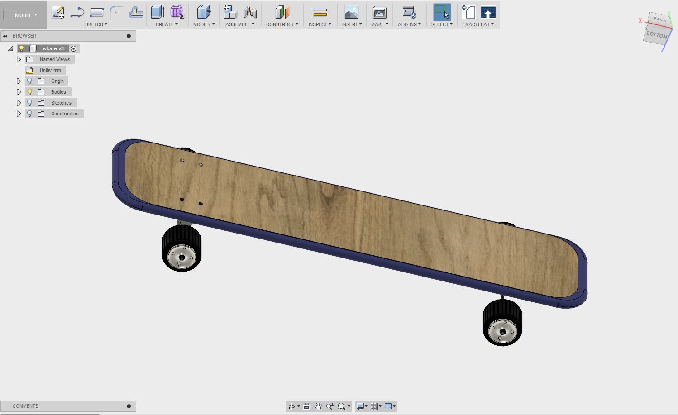Click the BACK face of the ViewCube

pos(660,19)
